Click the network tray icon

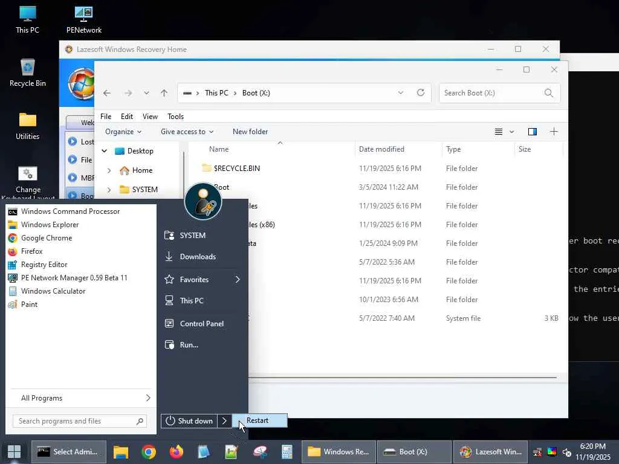(x=537, y=452)
